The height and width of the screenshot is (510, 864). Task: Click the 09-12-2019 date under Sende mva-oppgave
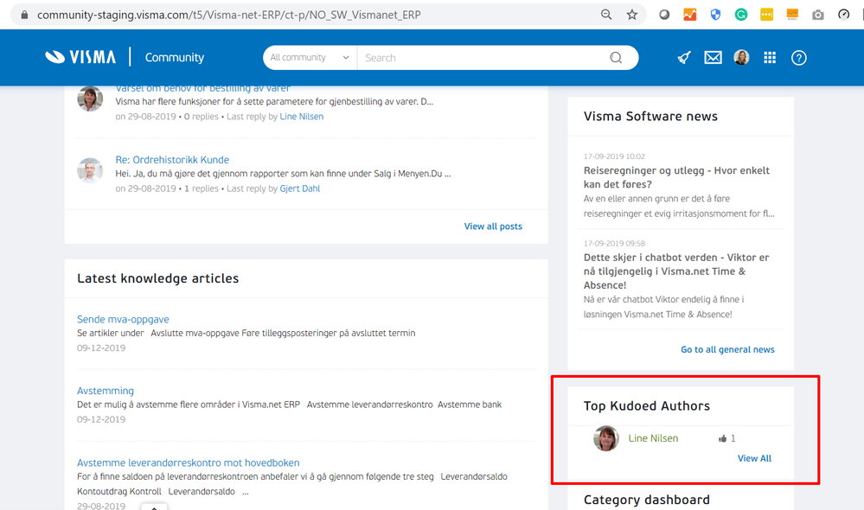(101, 348)
